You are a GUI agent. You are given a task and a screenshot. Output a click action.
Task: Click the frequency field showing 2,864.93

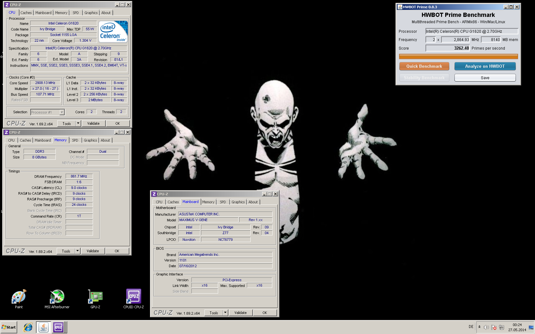coord(456,39)
